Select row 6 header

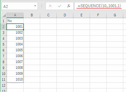coord(3,50)
